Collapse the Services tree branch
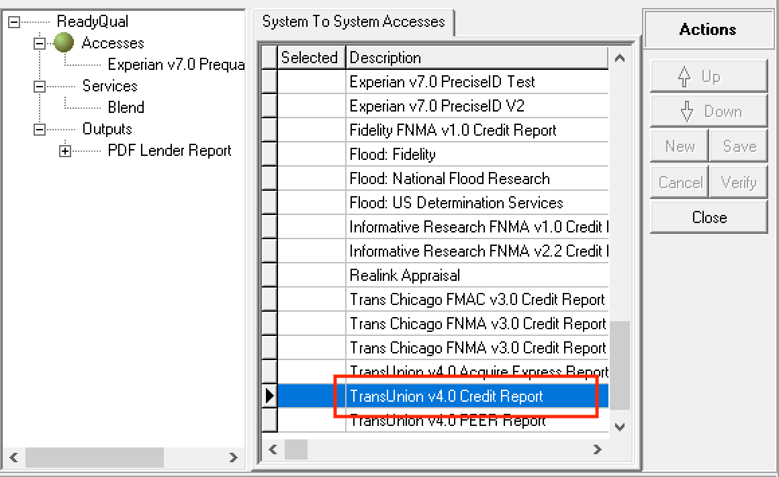 pos(39,87)
